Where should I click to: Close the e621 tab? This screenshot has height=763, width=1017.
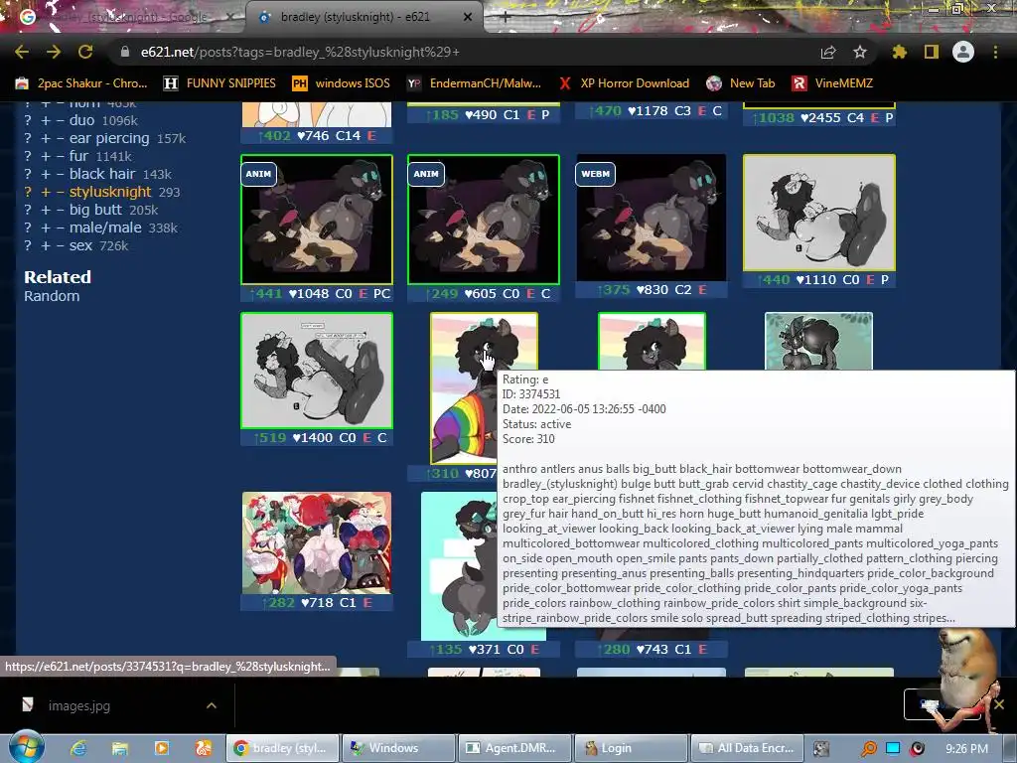[x=468, y=17]
